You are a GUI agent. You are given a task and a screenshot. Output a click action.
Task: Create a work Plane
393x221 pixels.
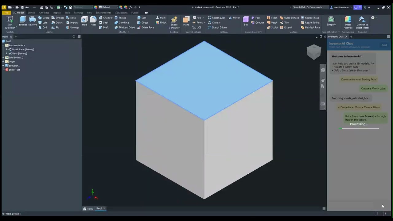point(186,21)
